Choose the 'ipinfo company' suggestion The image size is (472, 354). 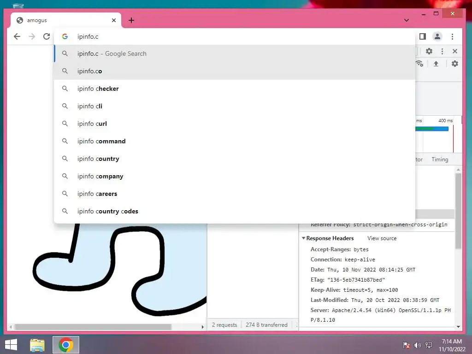pos(235,176)
